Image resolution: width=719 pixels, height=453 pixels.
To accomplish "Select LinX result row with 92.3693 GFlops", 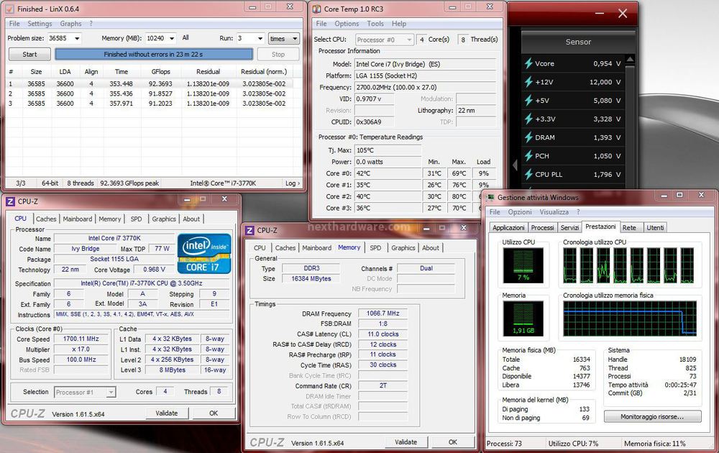I will (x=149, y=84).
